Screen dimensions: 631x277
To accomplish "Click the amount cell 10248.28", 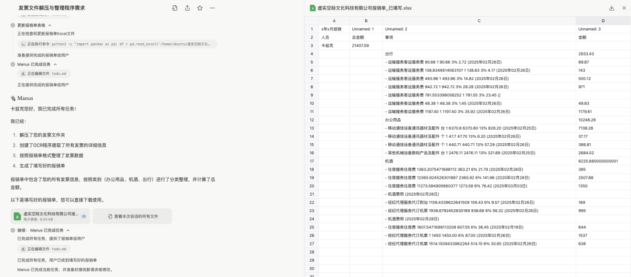I will [x=603, y=120].
